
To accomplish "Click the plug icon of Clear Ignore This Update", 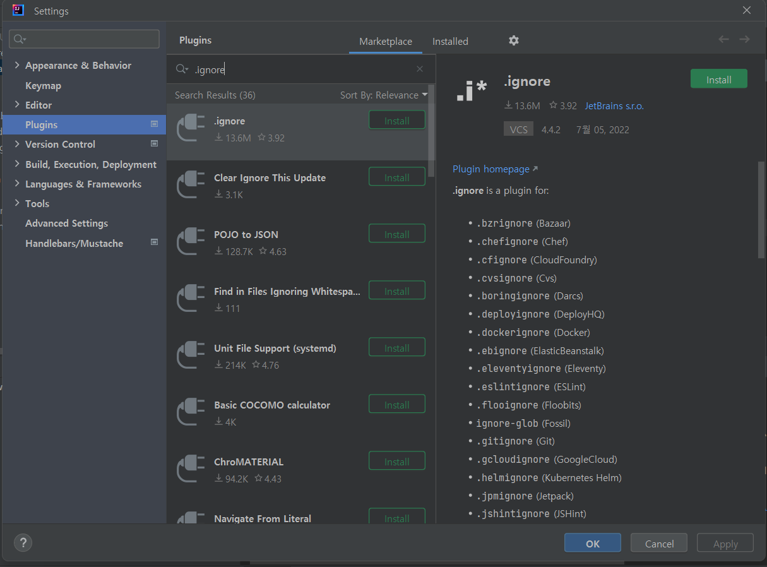I will [x=191, y=184].
